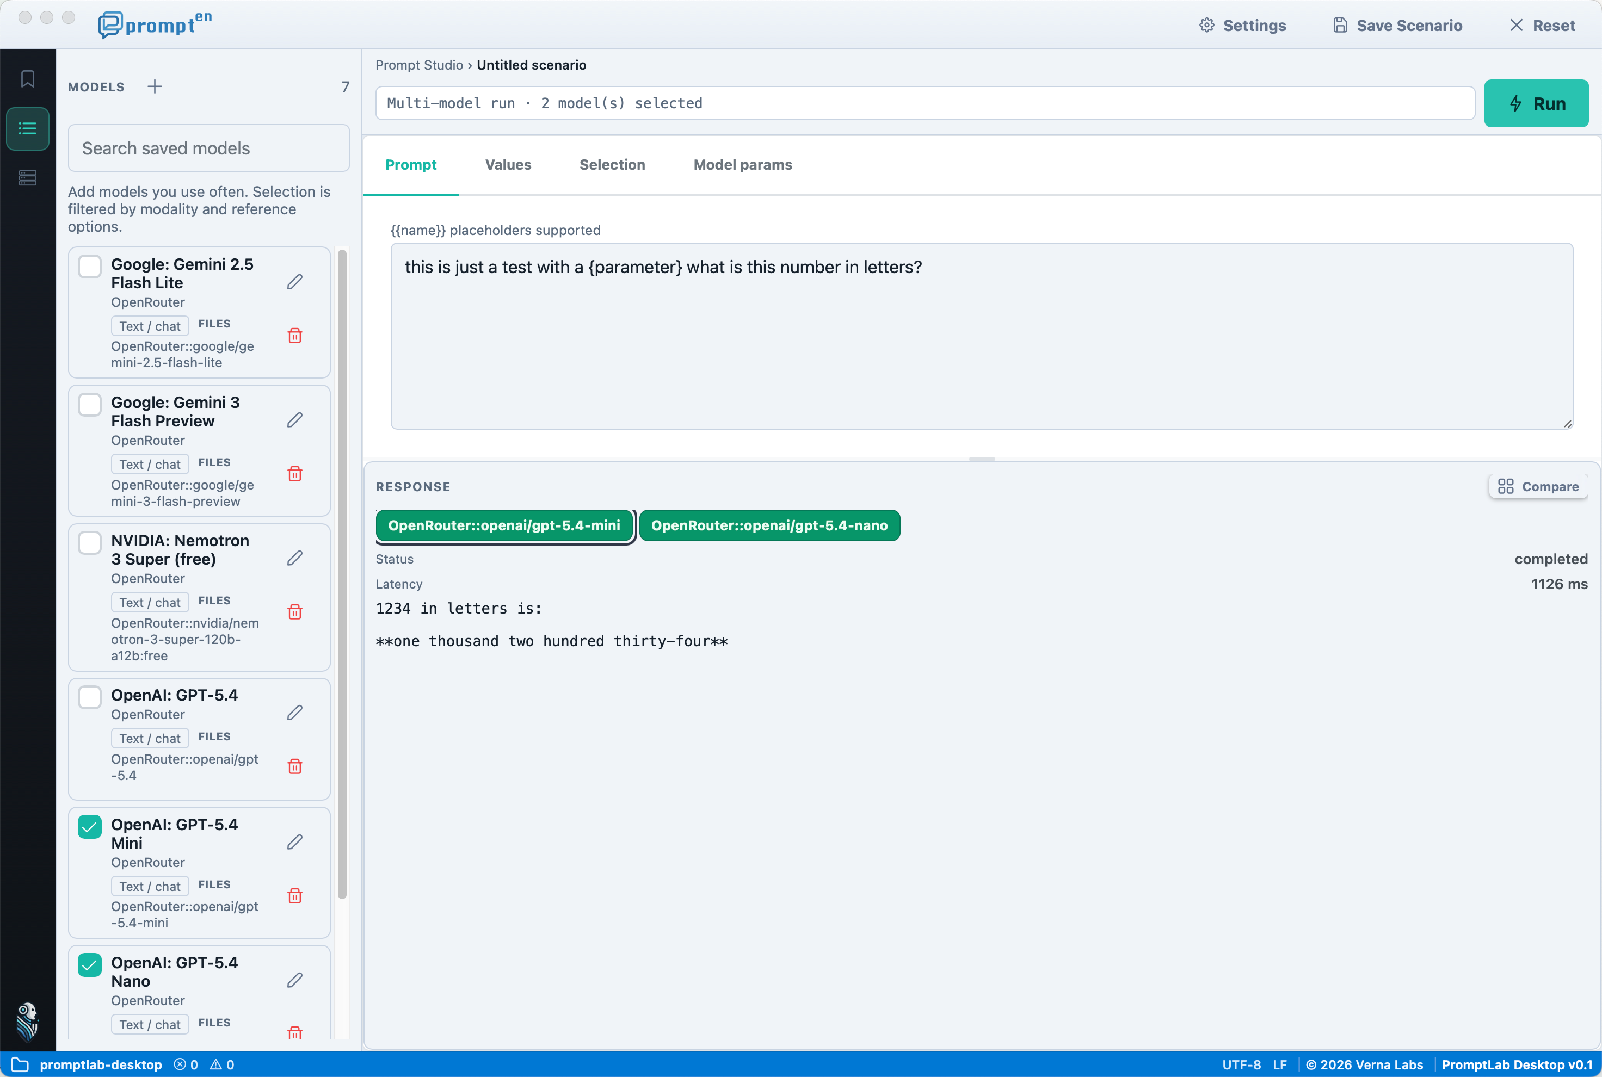Click the PromptEN logo in the title bar
Image resolution: width=1602 pixels, height=1077 pixels.
(155, 24)
